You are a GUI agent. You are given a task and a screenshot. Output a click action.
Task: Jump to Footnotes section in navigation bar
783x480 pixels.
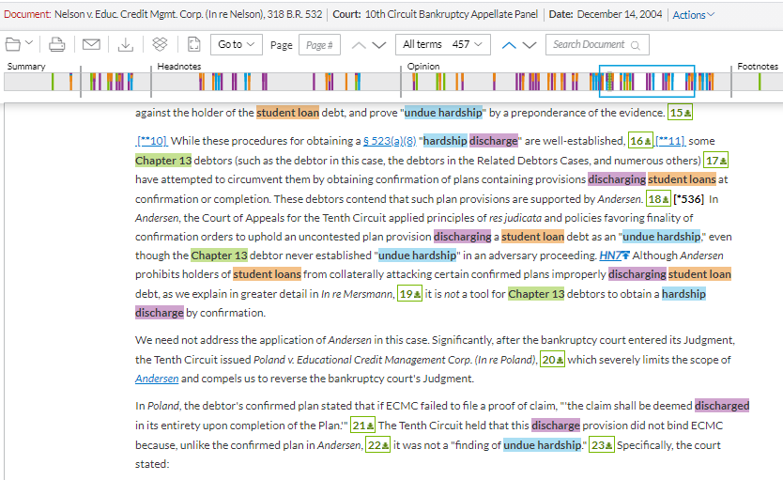(x=757, y=67)
